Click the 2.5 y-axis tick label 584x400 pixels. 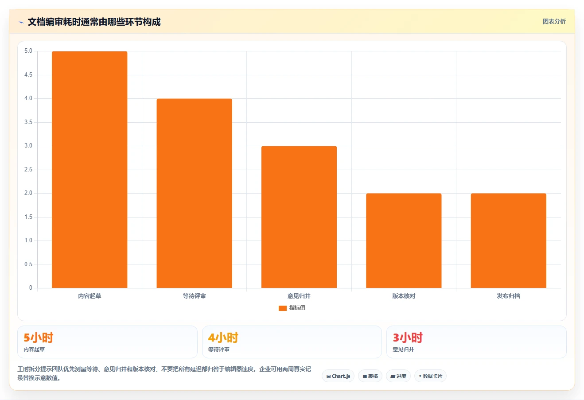(28, 170)
